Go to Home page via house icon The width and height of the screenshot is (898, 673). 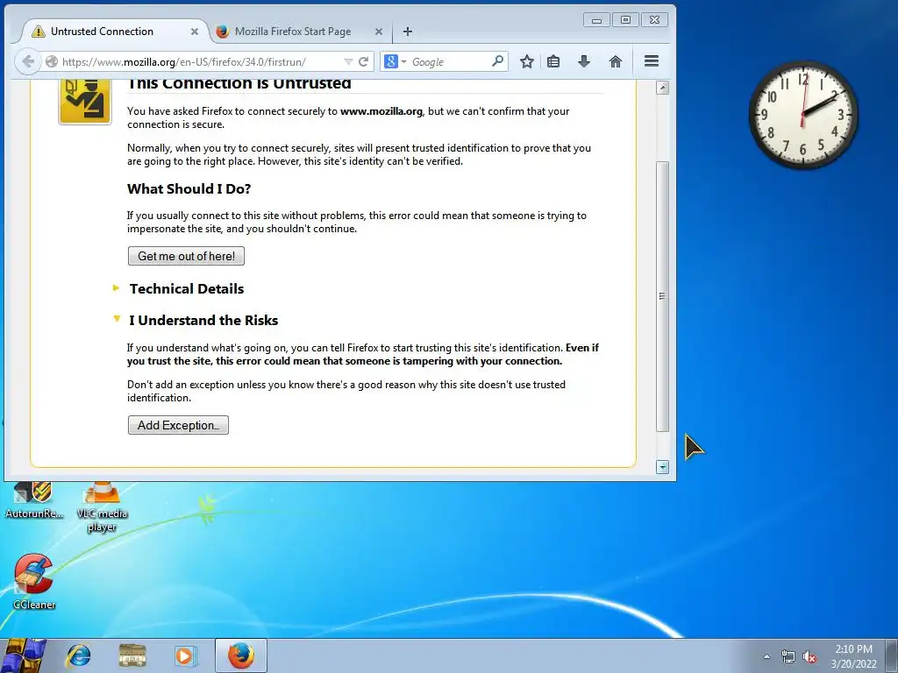[x=616, y=61]
